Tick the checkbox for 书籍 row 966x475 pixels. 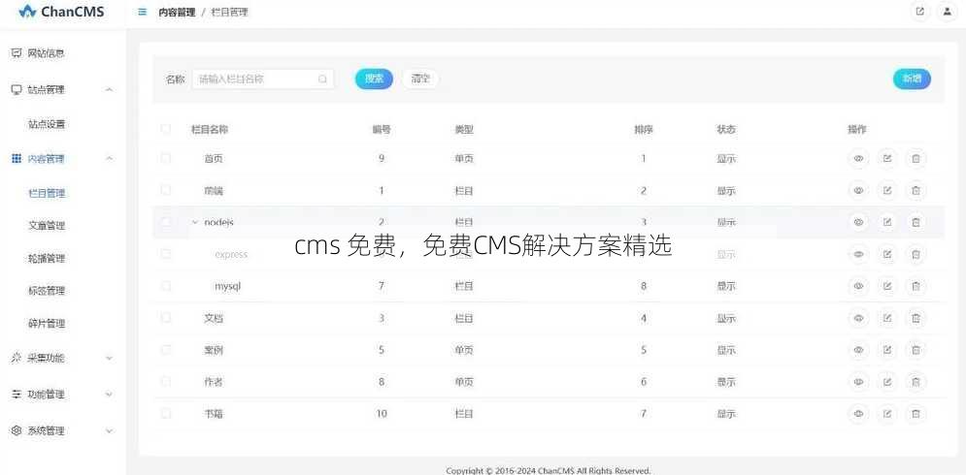pos(166,414)
